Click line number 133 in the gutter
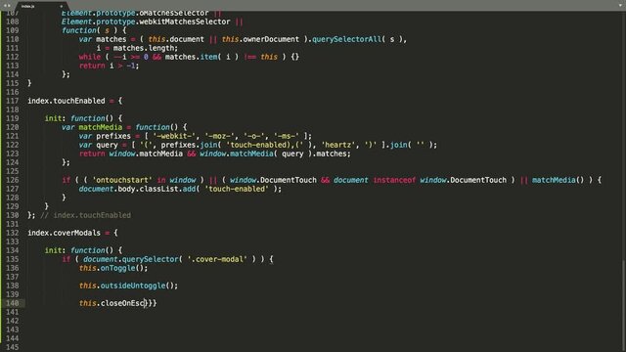Screen dimensions: 626x352 click(x=13, y=242)
